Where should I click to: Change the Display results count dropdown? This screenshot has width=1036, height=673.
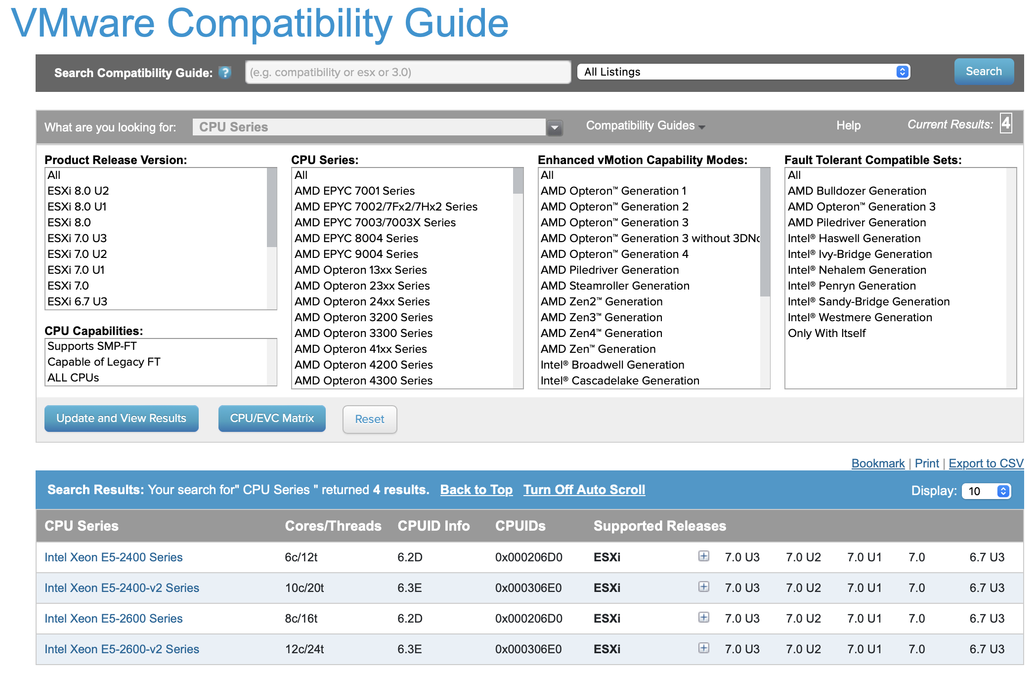click(x=987, y=491)
